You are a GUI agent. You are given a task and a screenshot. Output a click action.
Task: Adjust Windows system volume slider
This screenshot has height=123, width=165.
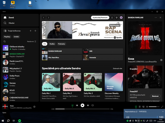pos(144,117)
